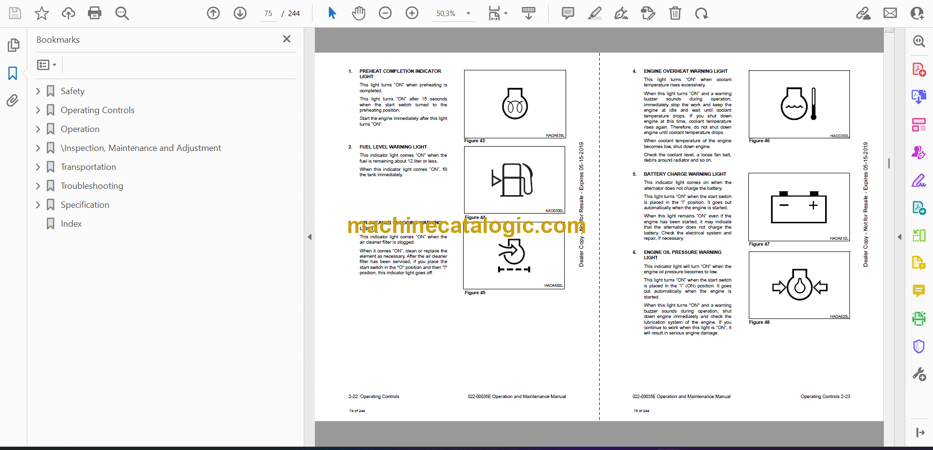Jump to the Safety bookmark section
The height and width of the screenshot is (450, 933).
coord(72,91)
